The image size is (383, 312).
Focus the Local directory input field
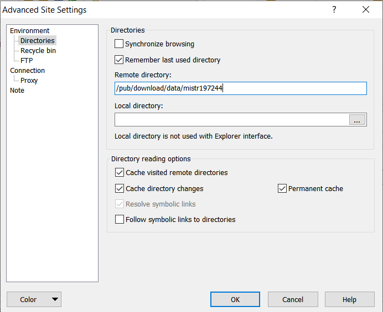232,119
